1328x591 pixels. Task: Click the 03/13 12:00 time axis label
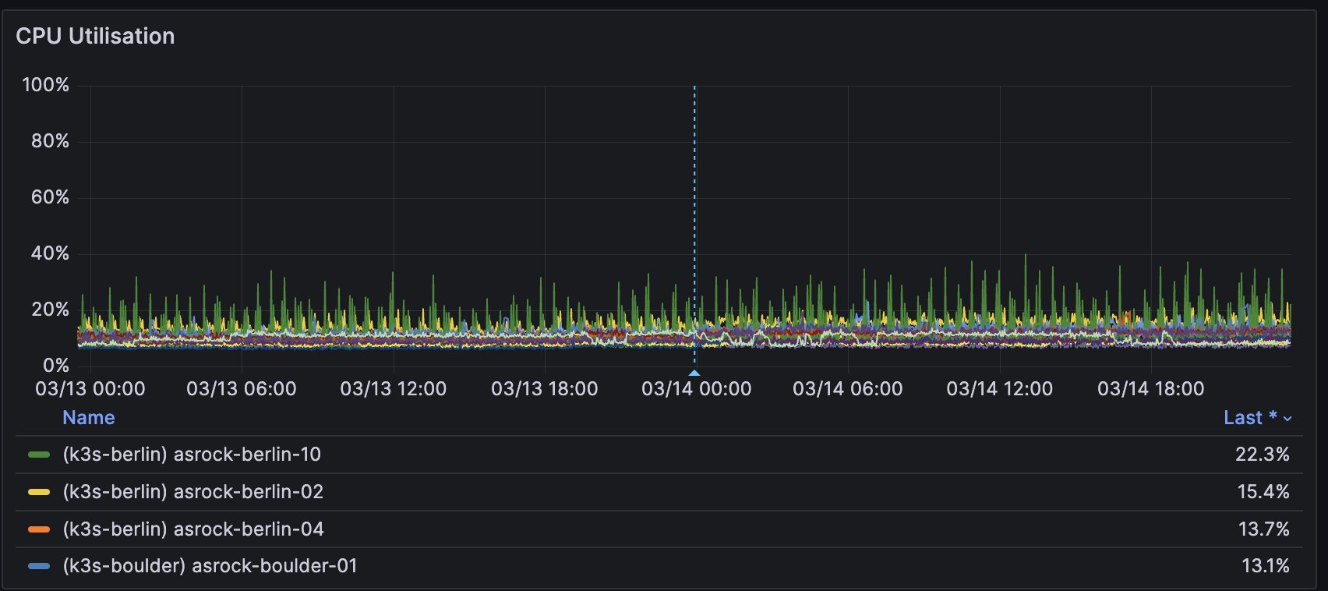393,388
